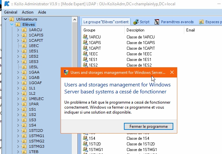Click the 1L1 folder icon in tree

click(24, 88)
